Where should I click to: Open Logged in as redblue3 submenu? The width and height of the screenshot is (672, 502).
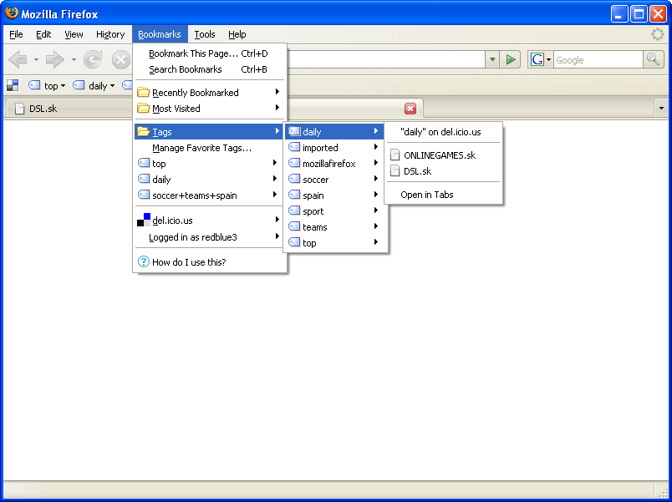click(x=210, y=237)
